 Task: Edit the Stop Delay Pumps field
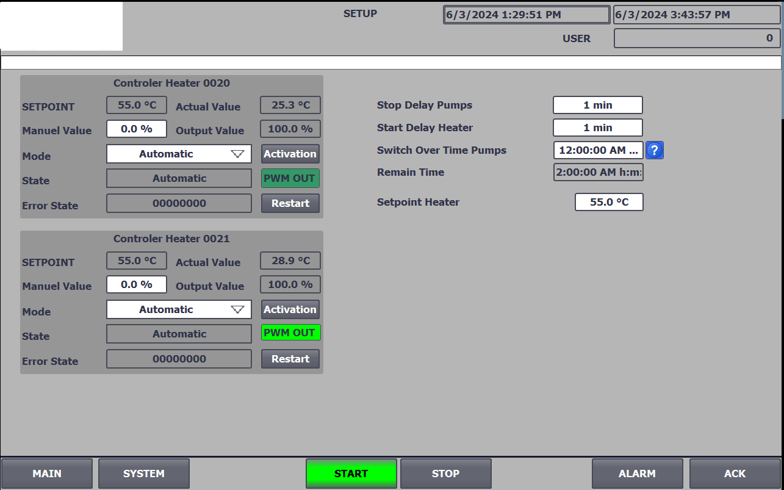[x=597, y=105]
